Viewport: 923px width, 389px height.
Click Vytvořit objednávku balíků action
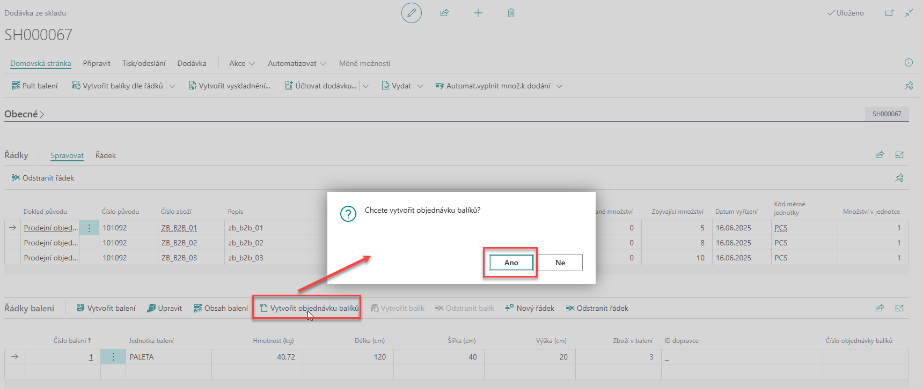[x=309, y=308]
